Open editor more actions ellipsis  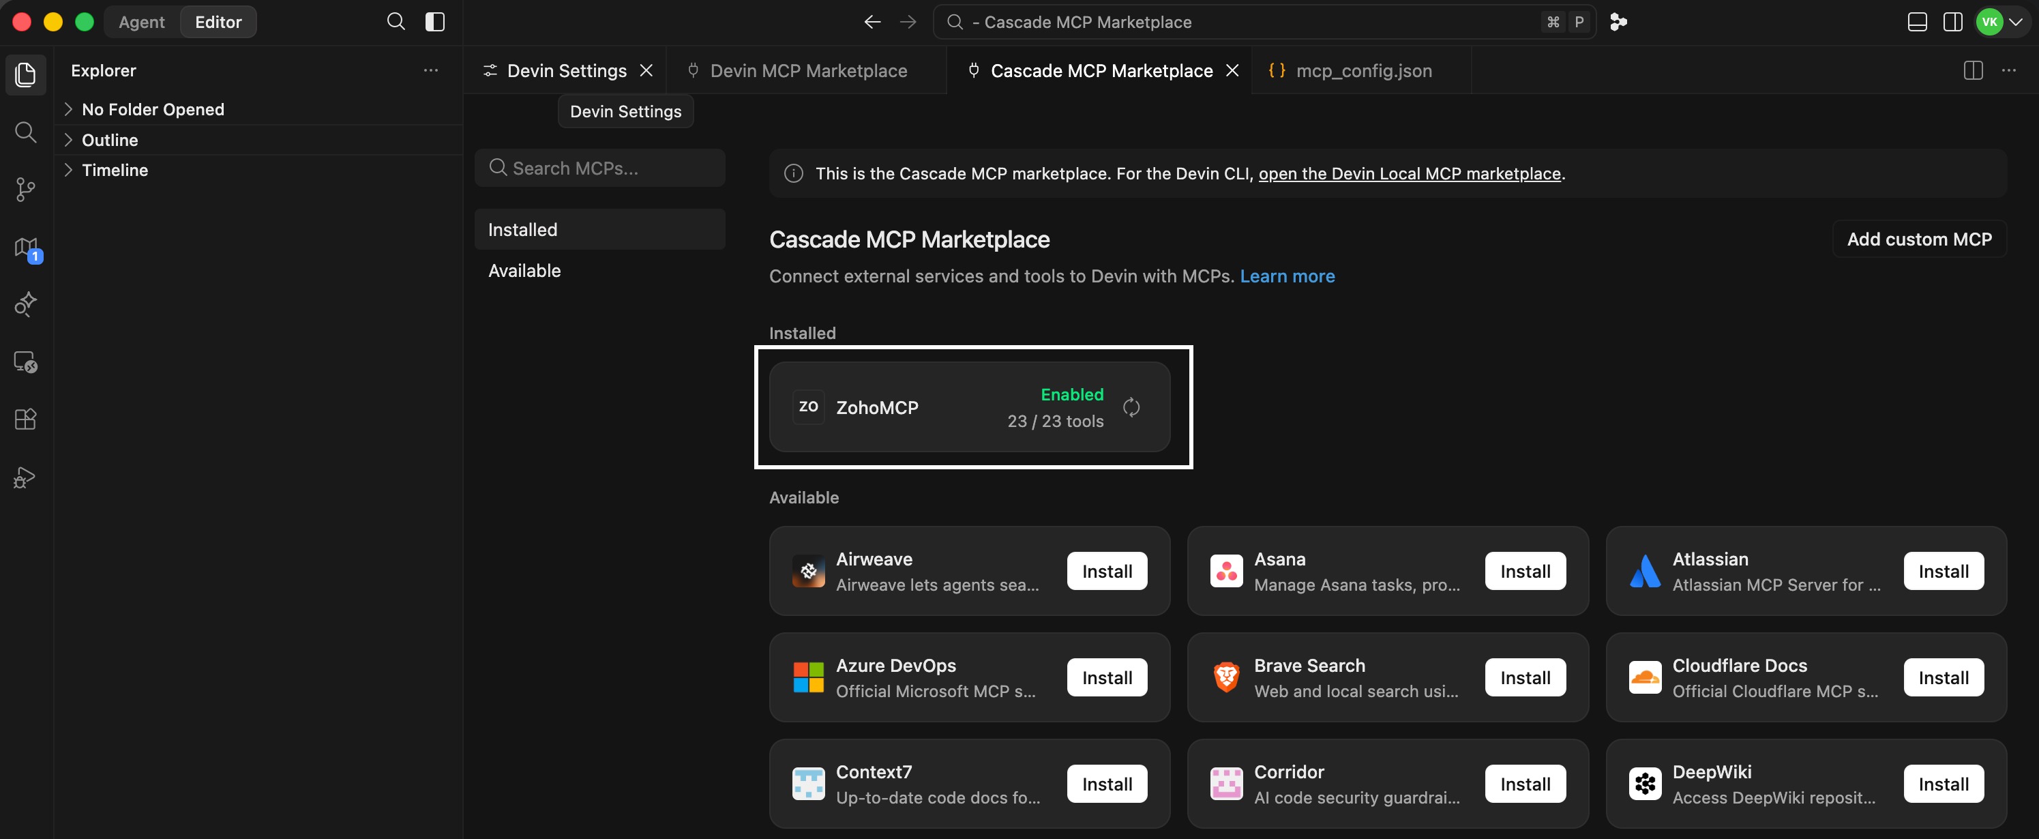(2009, 70)
